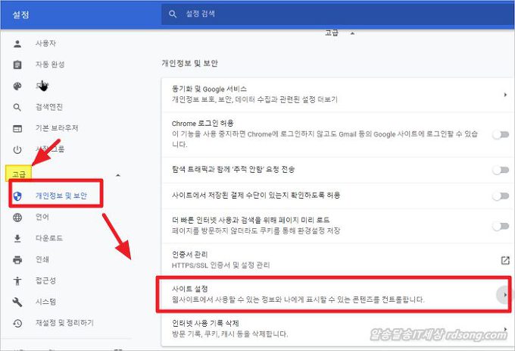Open the 인쇄 sidebar item
Screen dimensions: 515x351
click(42, 259)
